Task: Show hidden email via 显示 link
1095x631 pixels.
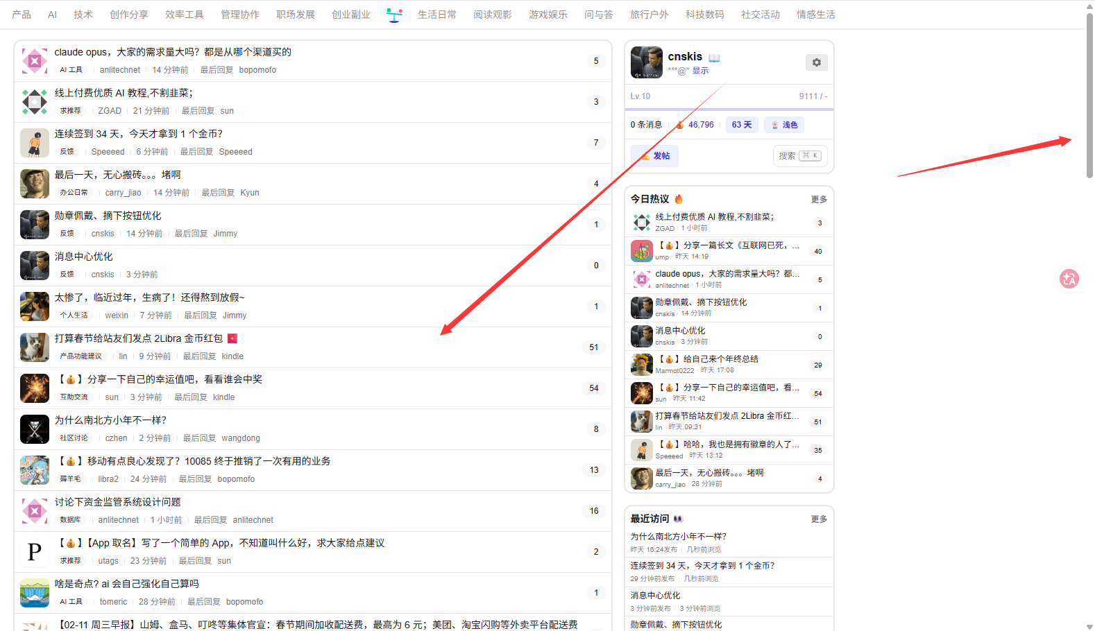Action: point(700,71)
